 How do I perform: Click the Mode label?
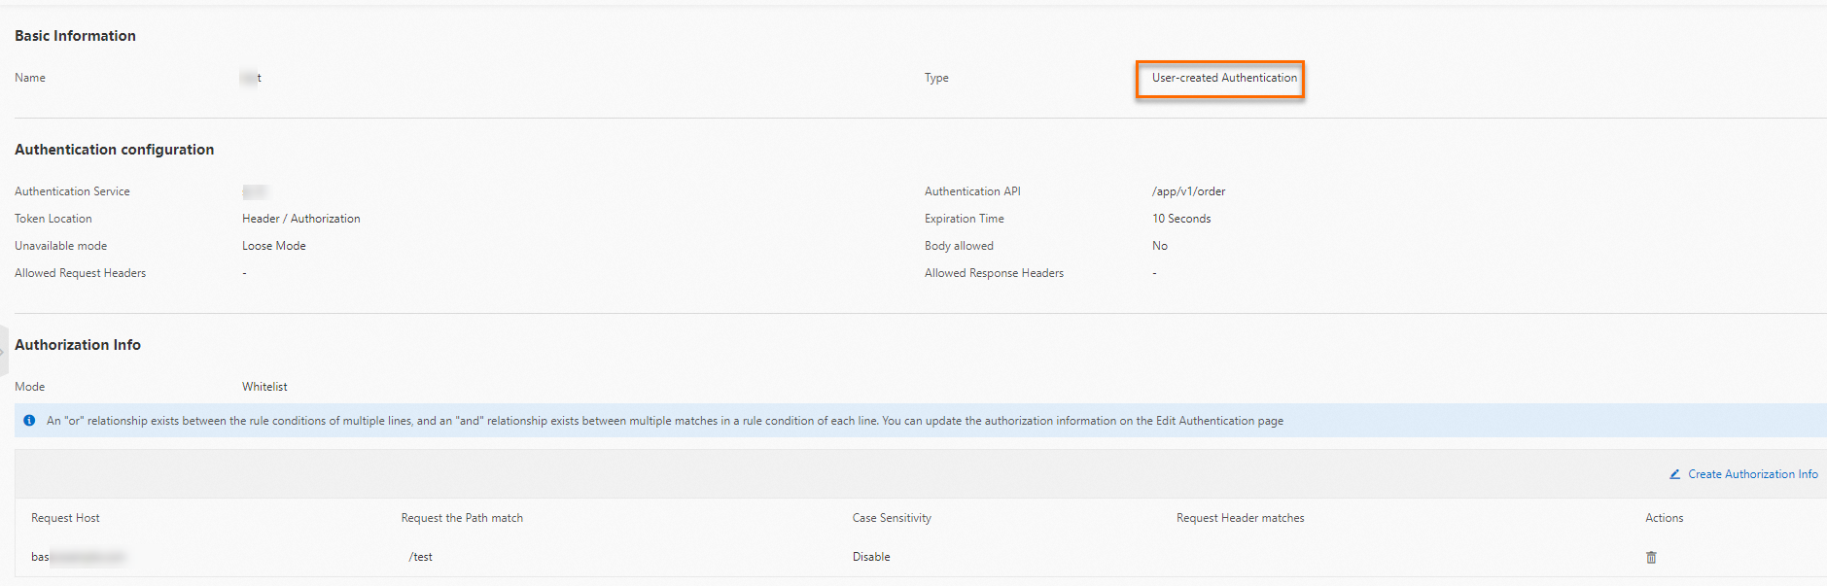click(29, 387)
